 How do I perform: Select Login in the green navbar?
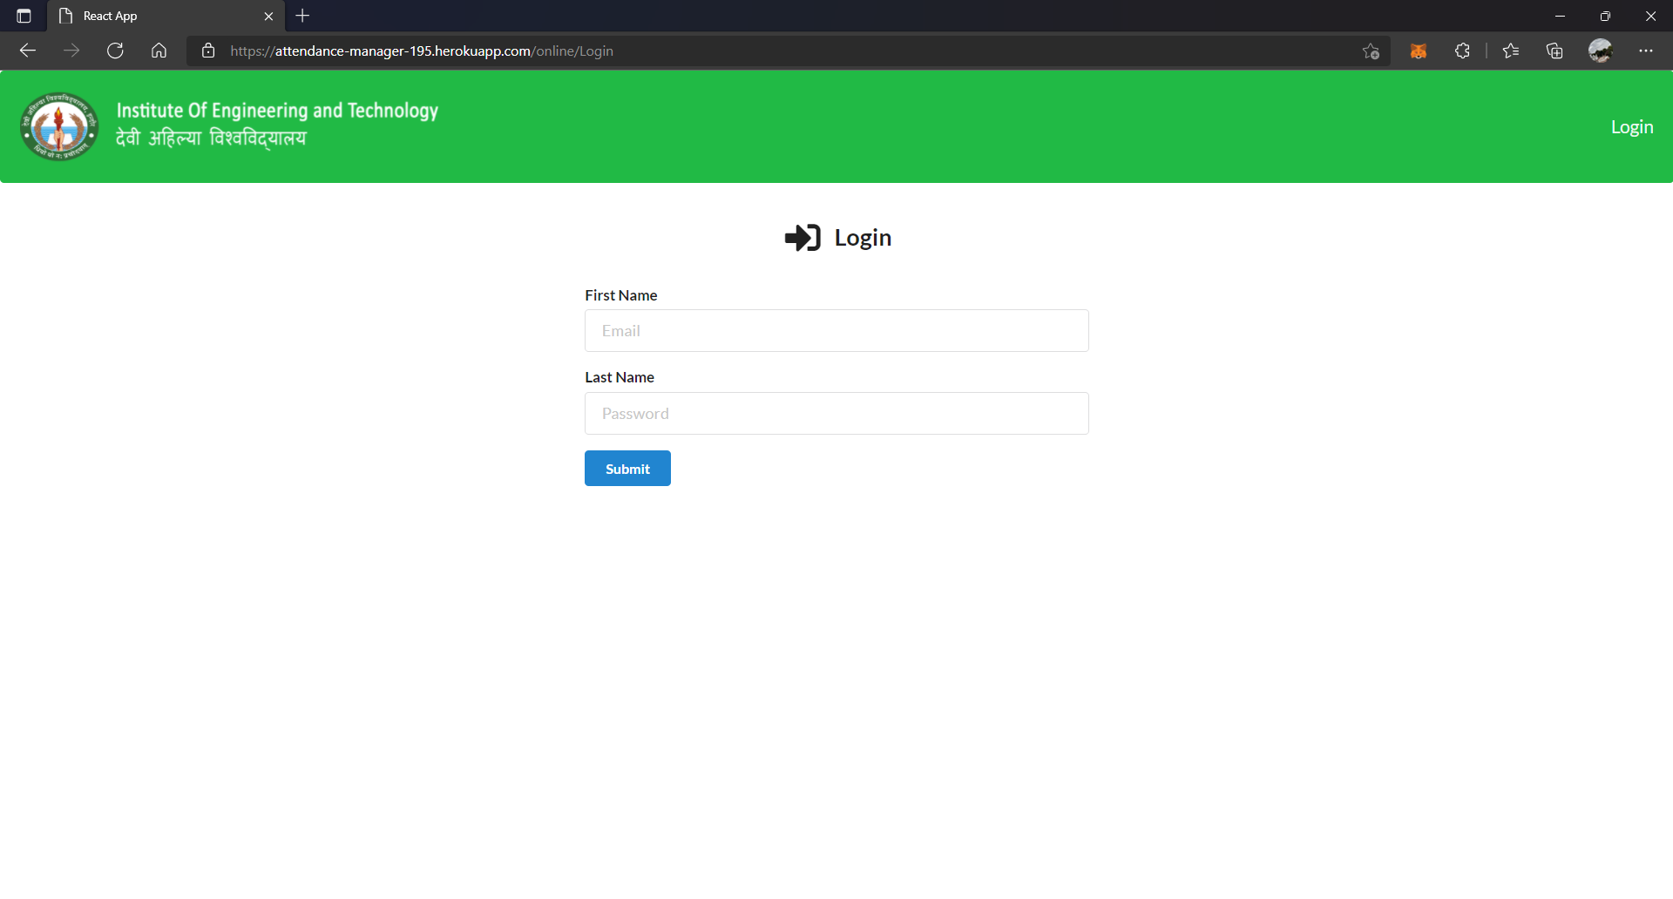[x=1631, y=126]
